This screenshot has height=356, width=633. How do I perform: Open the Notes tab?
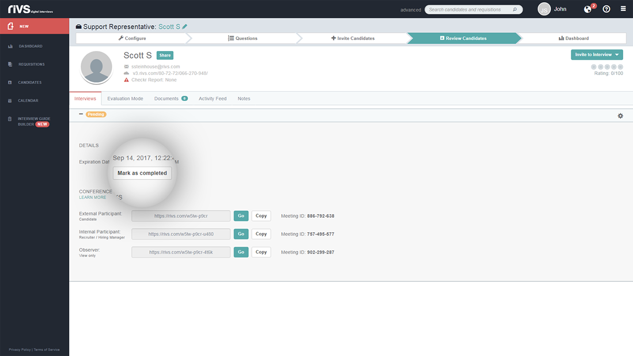pos(244,98)
